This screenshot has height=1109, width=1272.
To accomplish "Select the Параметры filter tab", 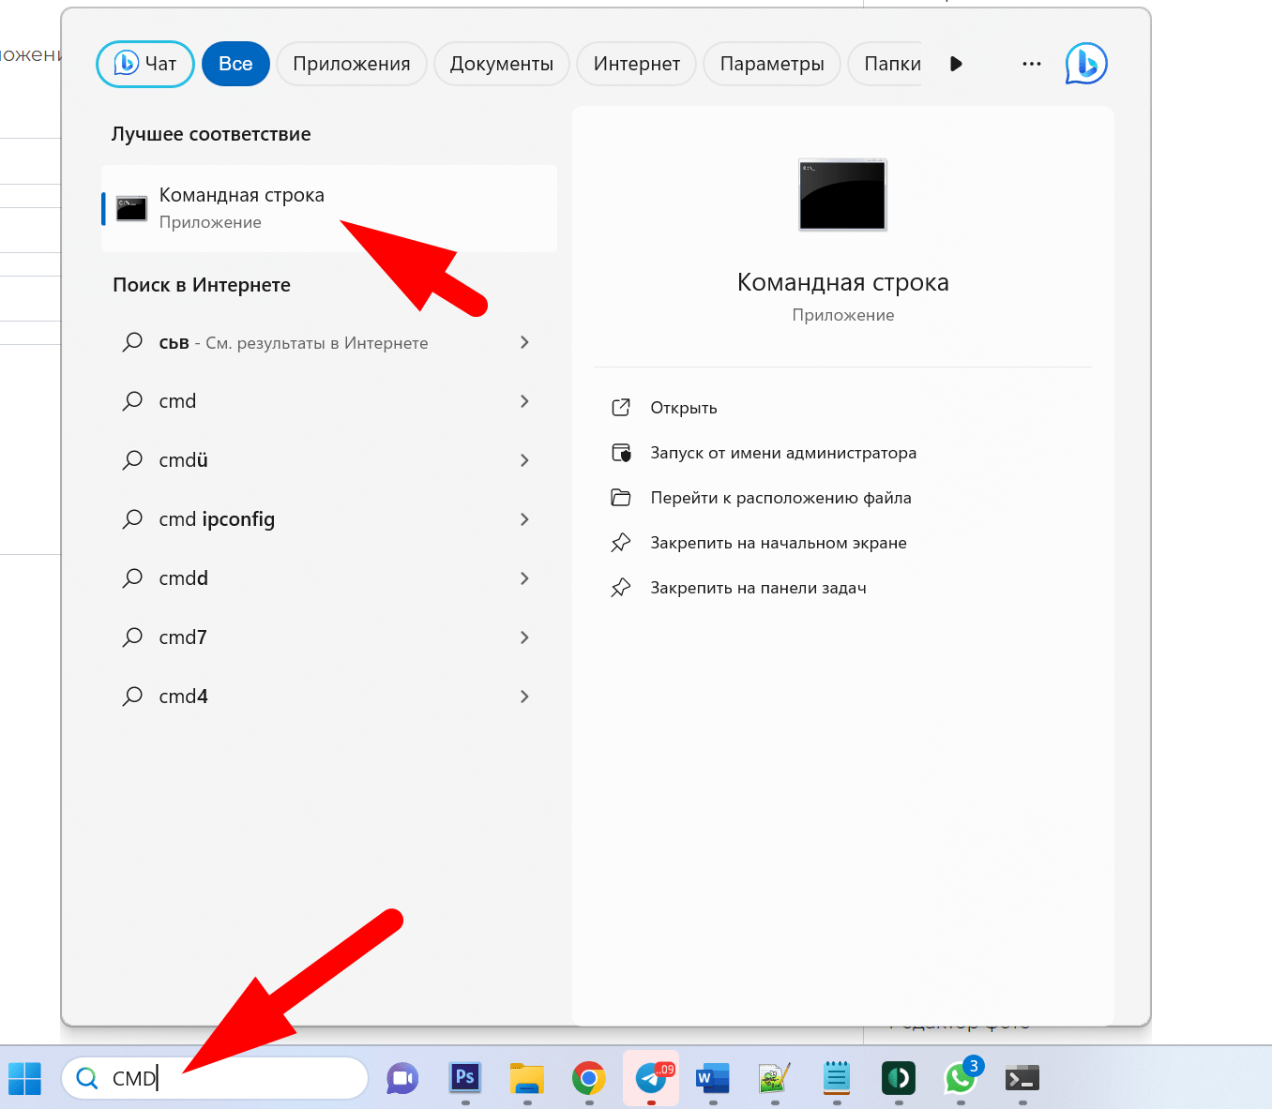I will pyautogui.click(x=772, y=64).
